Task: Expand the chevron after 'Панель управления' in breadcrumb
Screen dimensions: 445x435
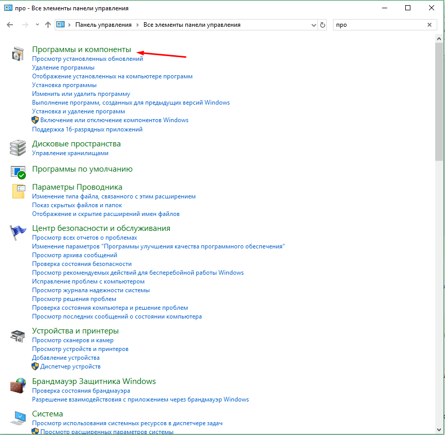Action: click(x=137, y=25)
